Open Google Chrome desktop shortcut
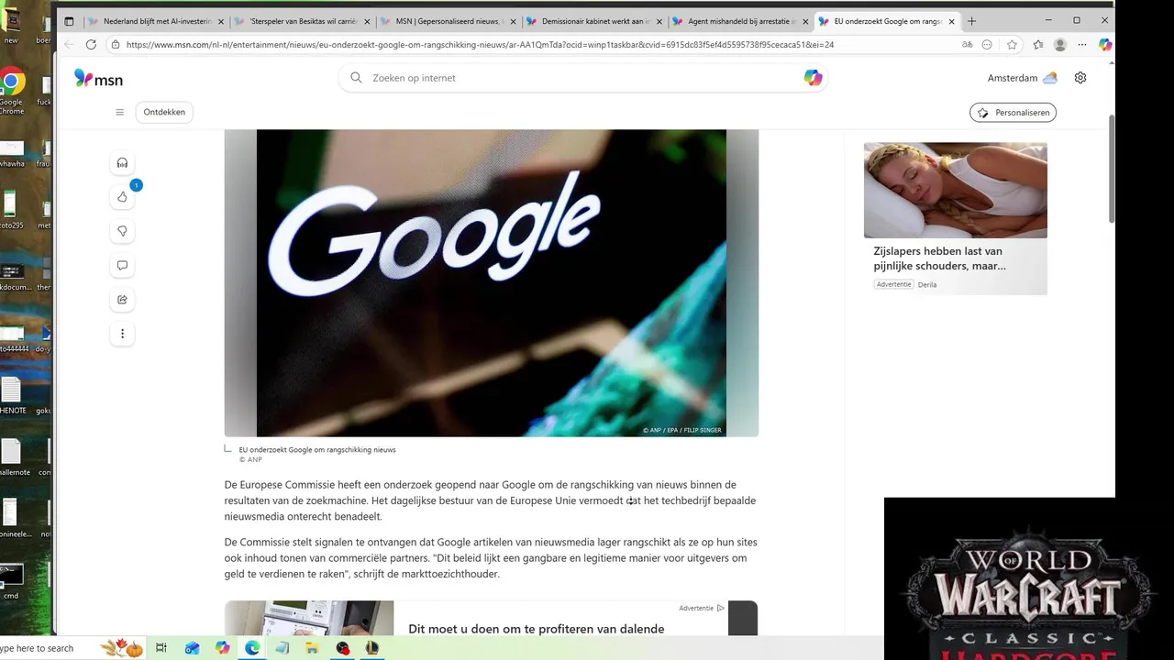 (11, 90)
